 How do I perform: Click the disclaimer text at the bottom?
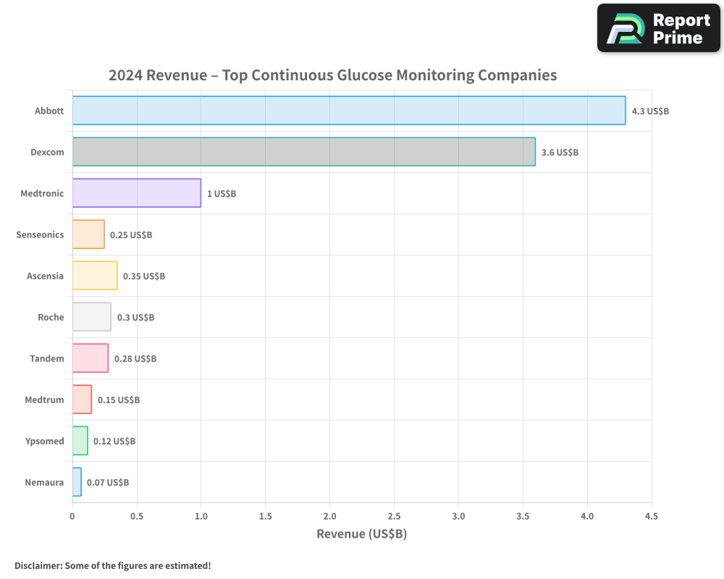coord(112,566)
